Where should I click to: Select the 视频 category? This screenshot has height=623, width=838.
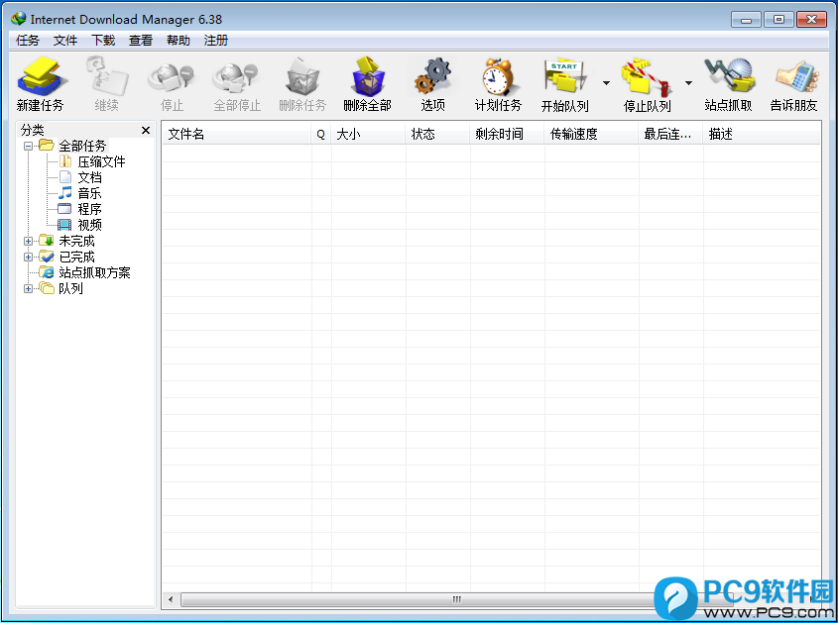90,225
